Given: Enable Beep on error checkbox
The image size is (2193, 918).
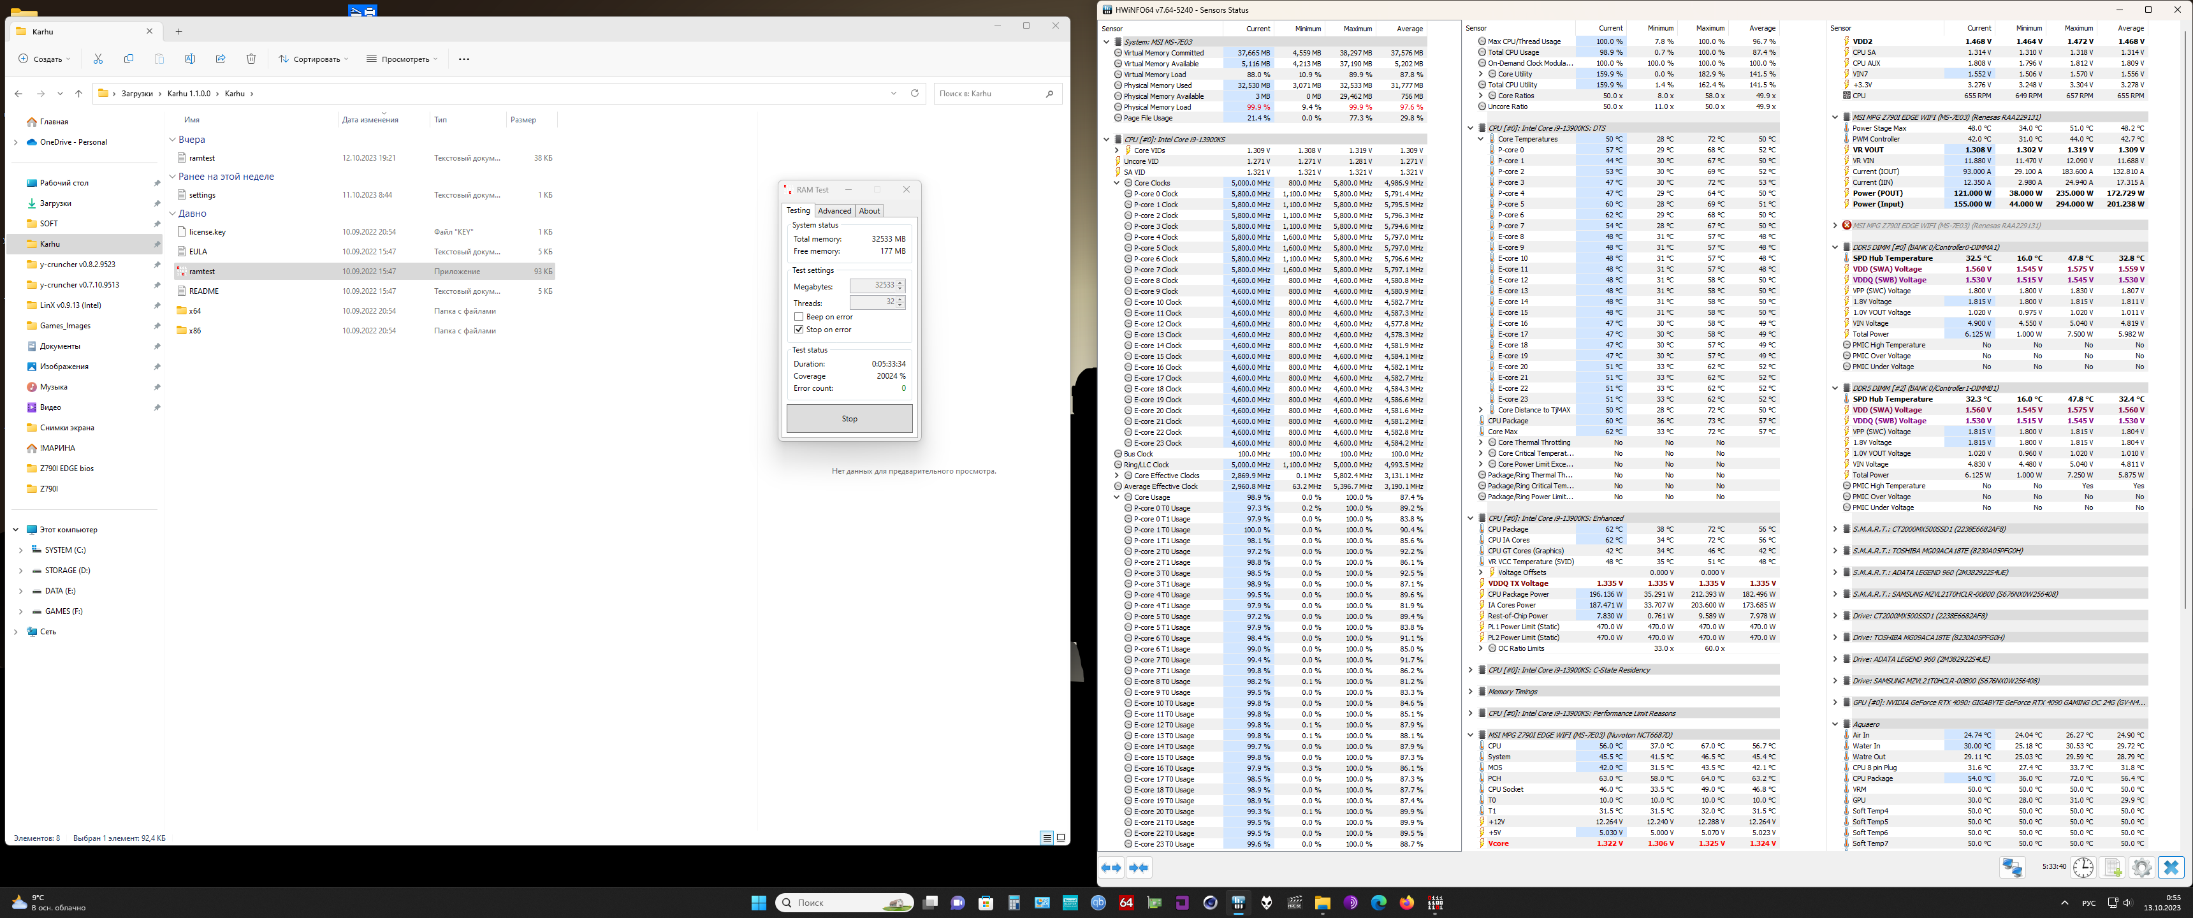Looking at the screenshot, I should pos(799,317).
